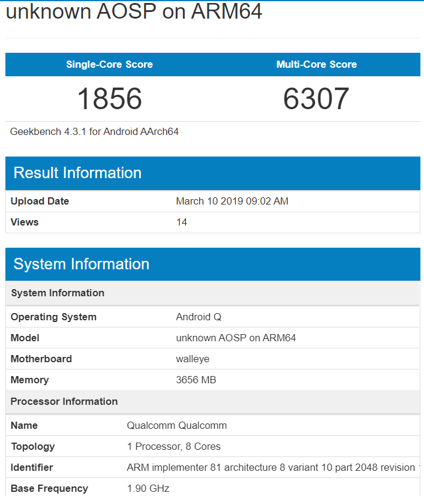Click the Views label

(25, 222)
